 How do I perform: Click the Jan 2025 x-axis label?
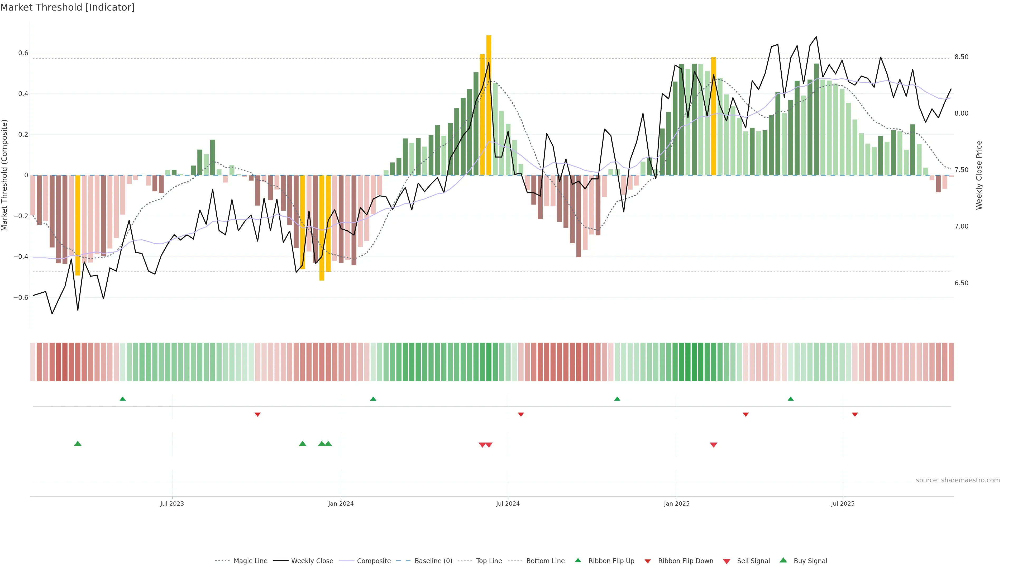pos(676,503)
